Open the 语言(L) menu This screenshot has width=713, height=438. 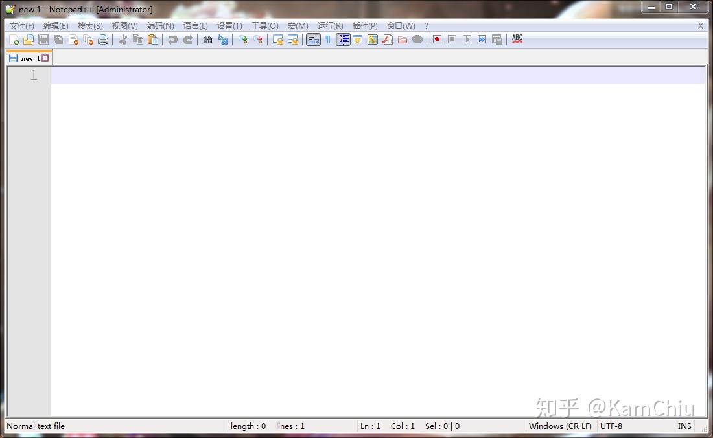point(196,26)
